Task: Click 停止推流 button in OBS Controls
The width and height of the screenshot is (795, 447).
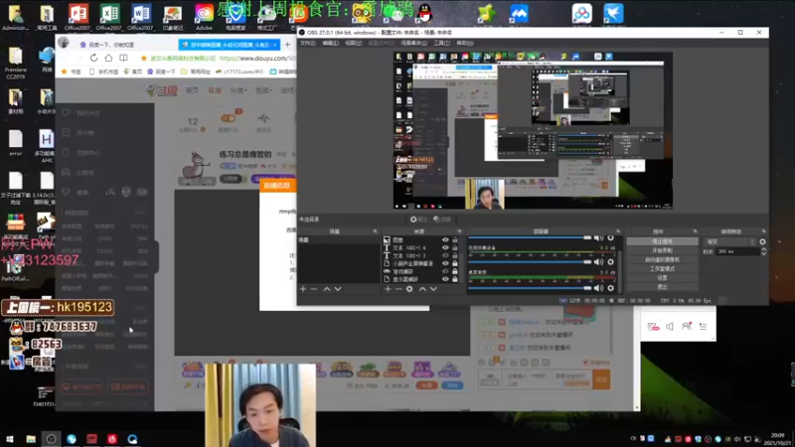Action: [662, 241]
